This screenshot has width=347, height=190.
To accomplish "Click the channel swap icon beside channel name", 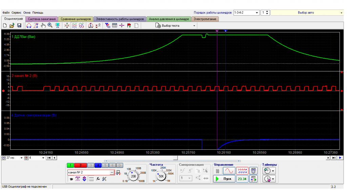I will pos(118,172).
